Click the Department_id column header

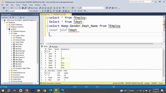coord(65,49)
